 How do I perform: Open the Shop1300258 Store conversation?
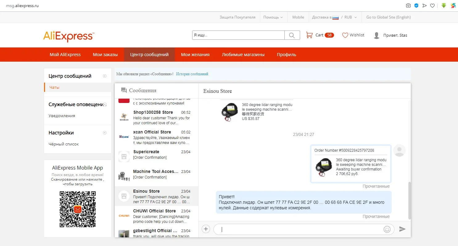(x=156, y=117)
